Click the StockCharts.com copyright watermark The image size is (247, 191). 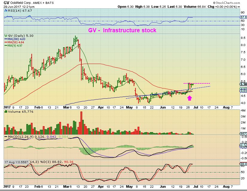click(227, 3)
